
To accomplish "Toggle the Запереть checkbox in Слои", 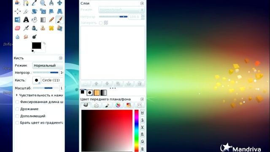I will pyautogui.click(x=101, y=23).
